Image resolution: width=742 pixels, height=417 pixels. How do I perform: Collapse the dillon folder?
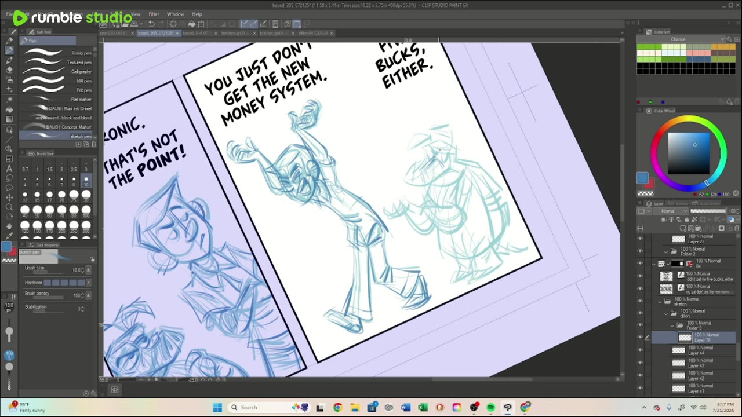point(667,313)
